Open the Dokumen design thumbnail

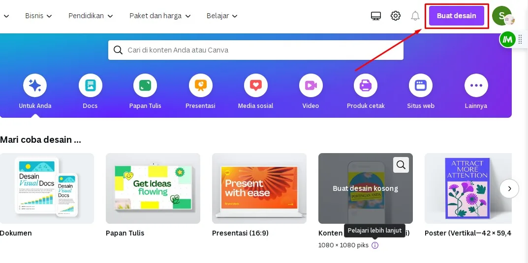(47, 188)
